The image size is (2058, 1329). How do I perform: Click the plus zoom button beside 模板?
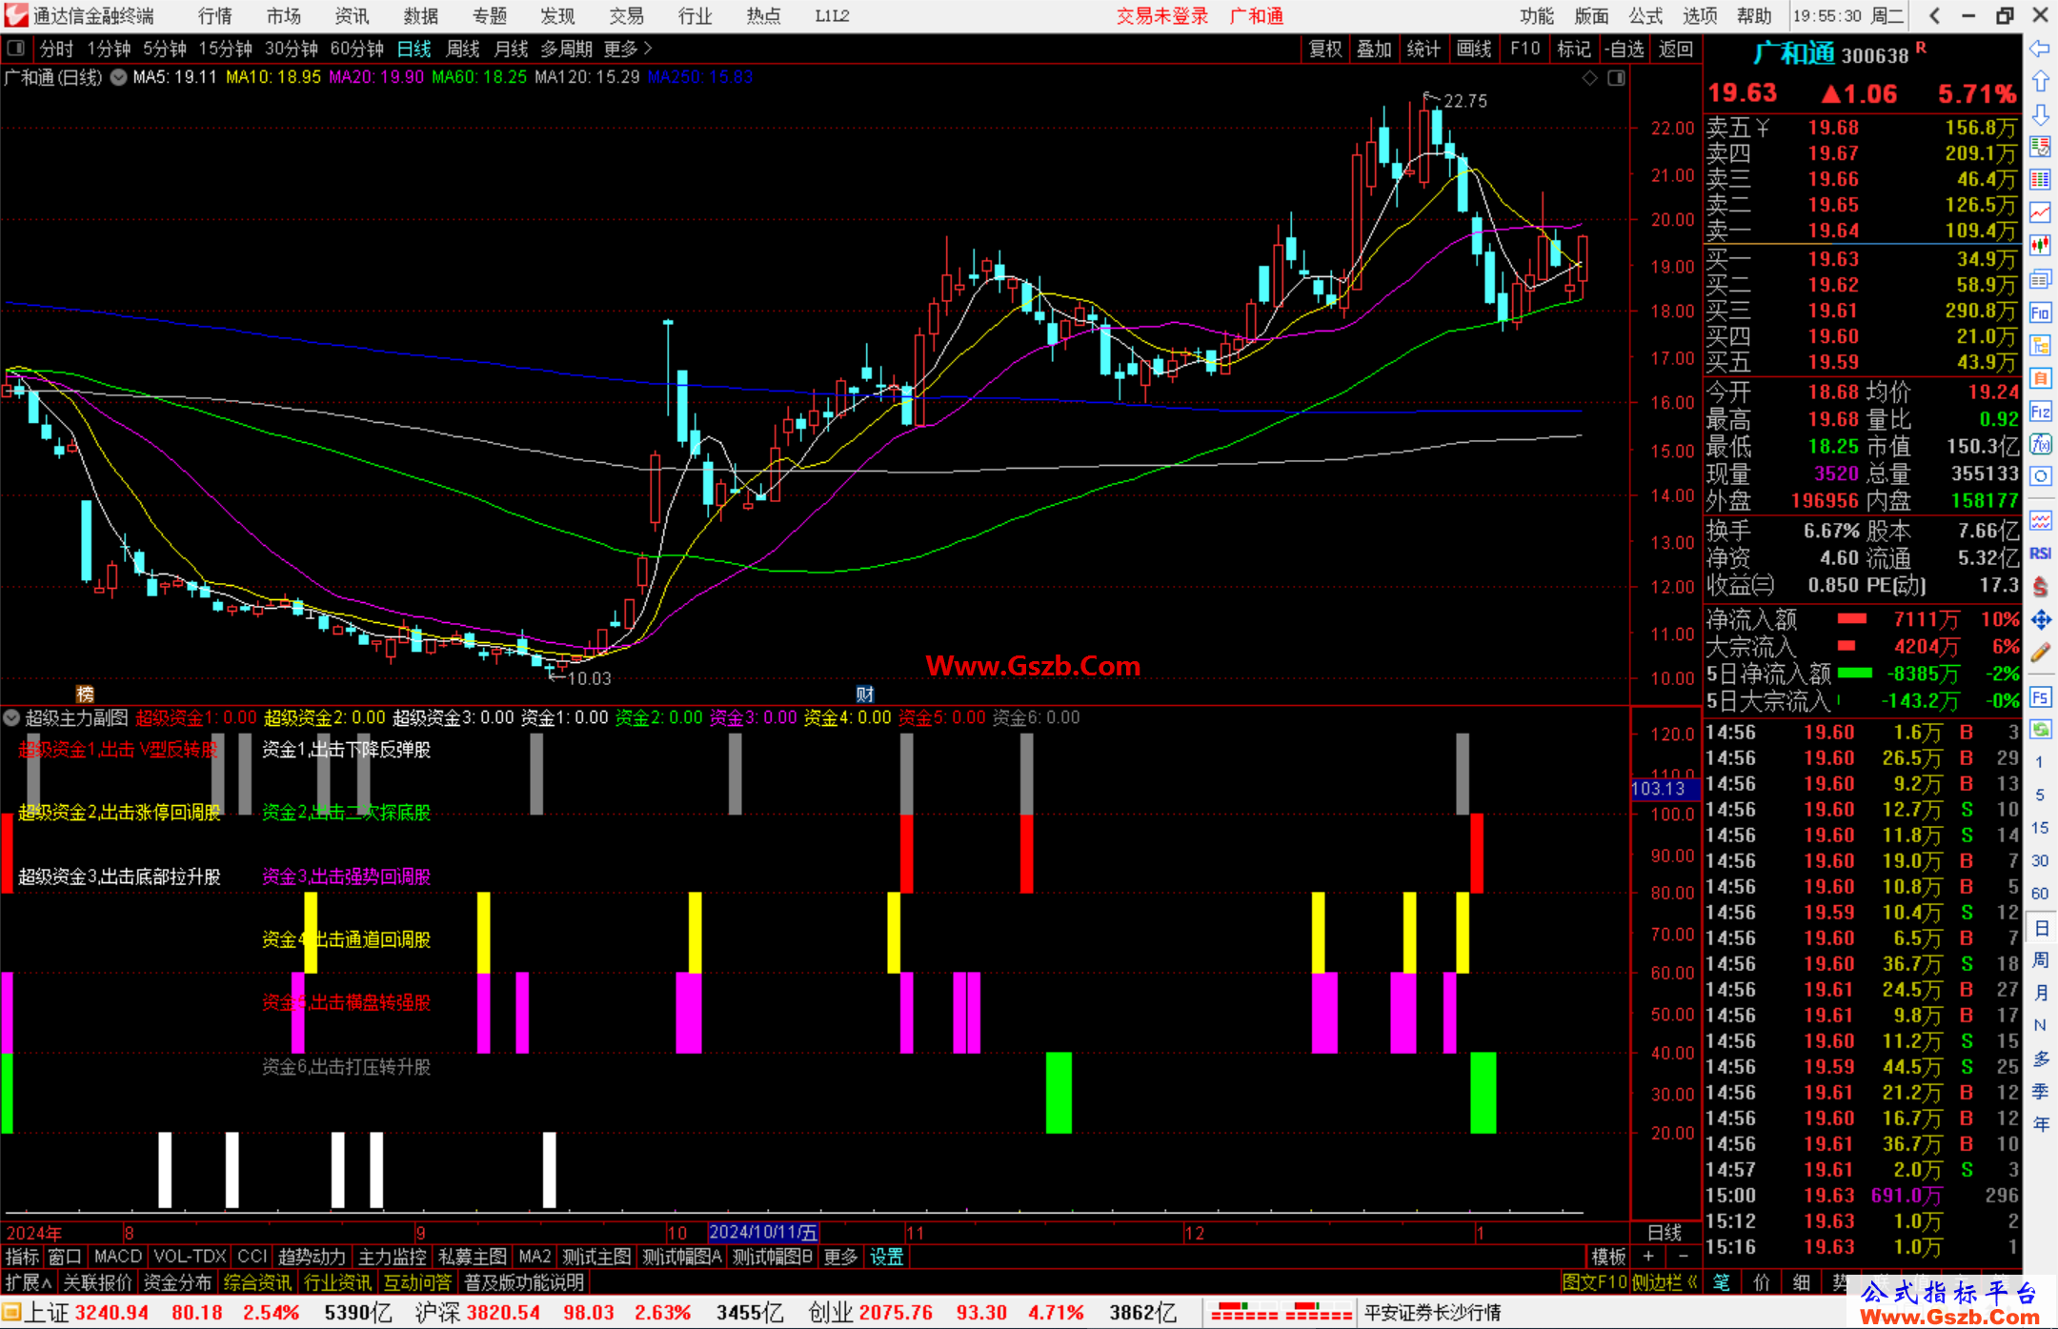[x=1648, y=1257]
